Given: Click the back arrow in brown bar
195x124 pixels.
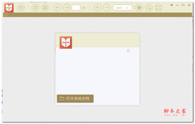Looking at the screenshot, I should (6, 15).
